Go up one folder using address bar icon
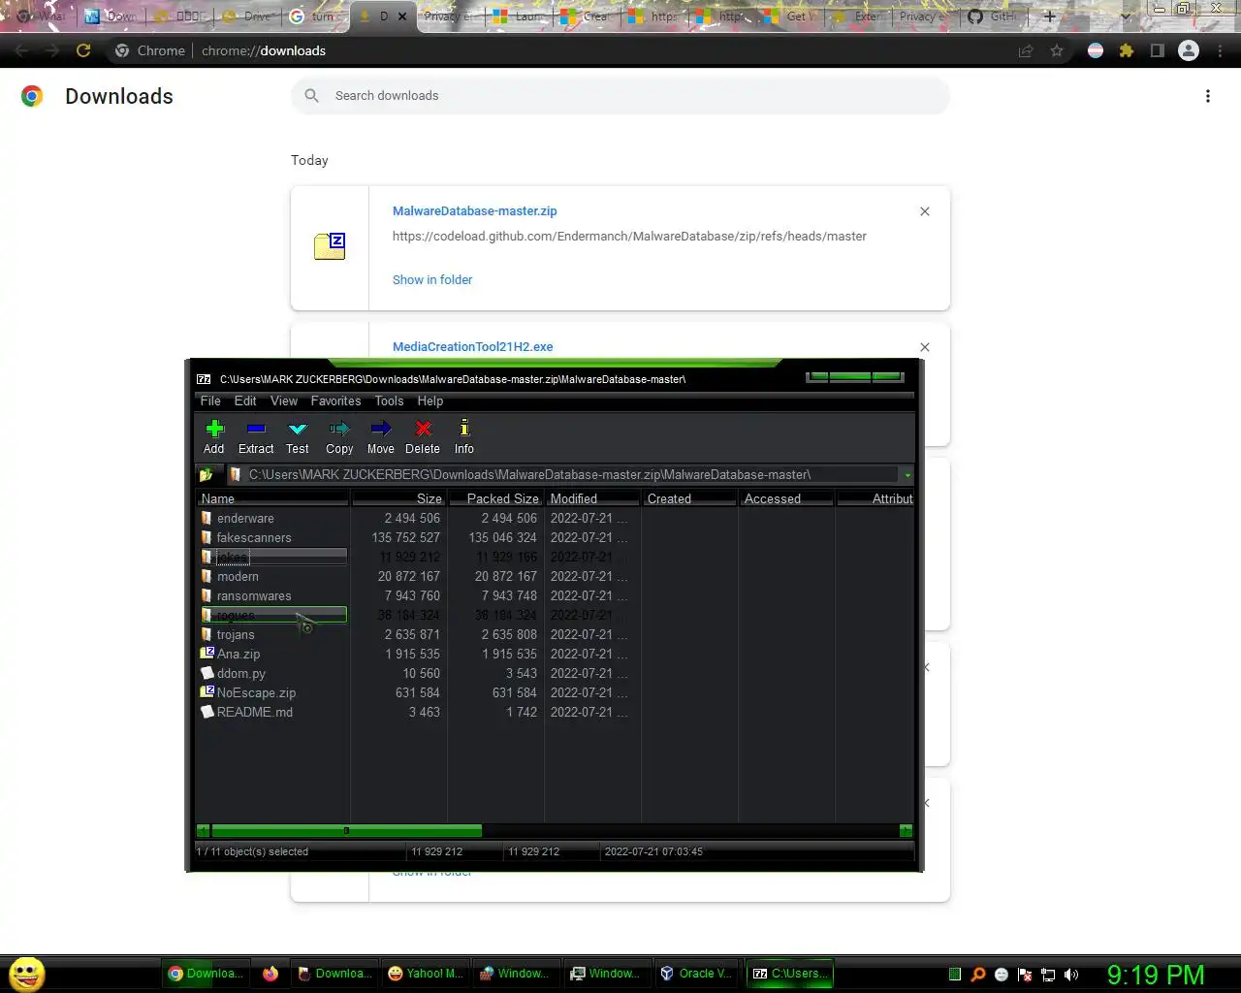Screen dimensions: 1241x993 [x=206, y=475]
